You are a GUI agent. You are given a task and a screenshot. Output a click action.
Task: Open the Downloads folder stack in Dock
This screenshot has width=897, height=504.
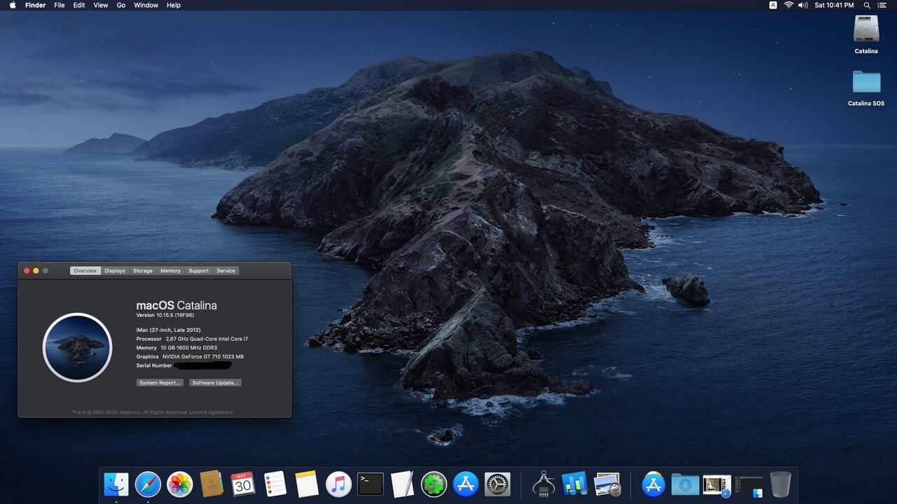tap(685, 484)
